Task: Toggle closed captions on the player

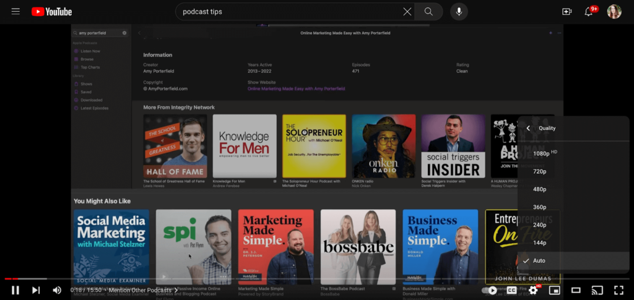Action: pos(512,290)
